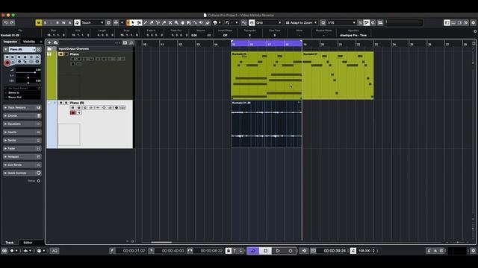Open the Adapt to Zoom grid type dropdown
478x268 pixels.
pyautogui.click(x=301, y=23)
